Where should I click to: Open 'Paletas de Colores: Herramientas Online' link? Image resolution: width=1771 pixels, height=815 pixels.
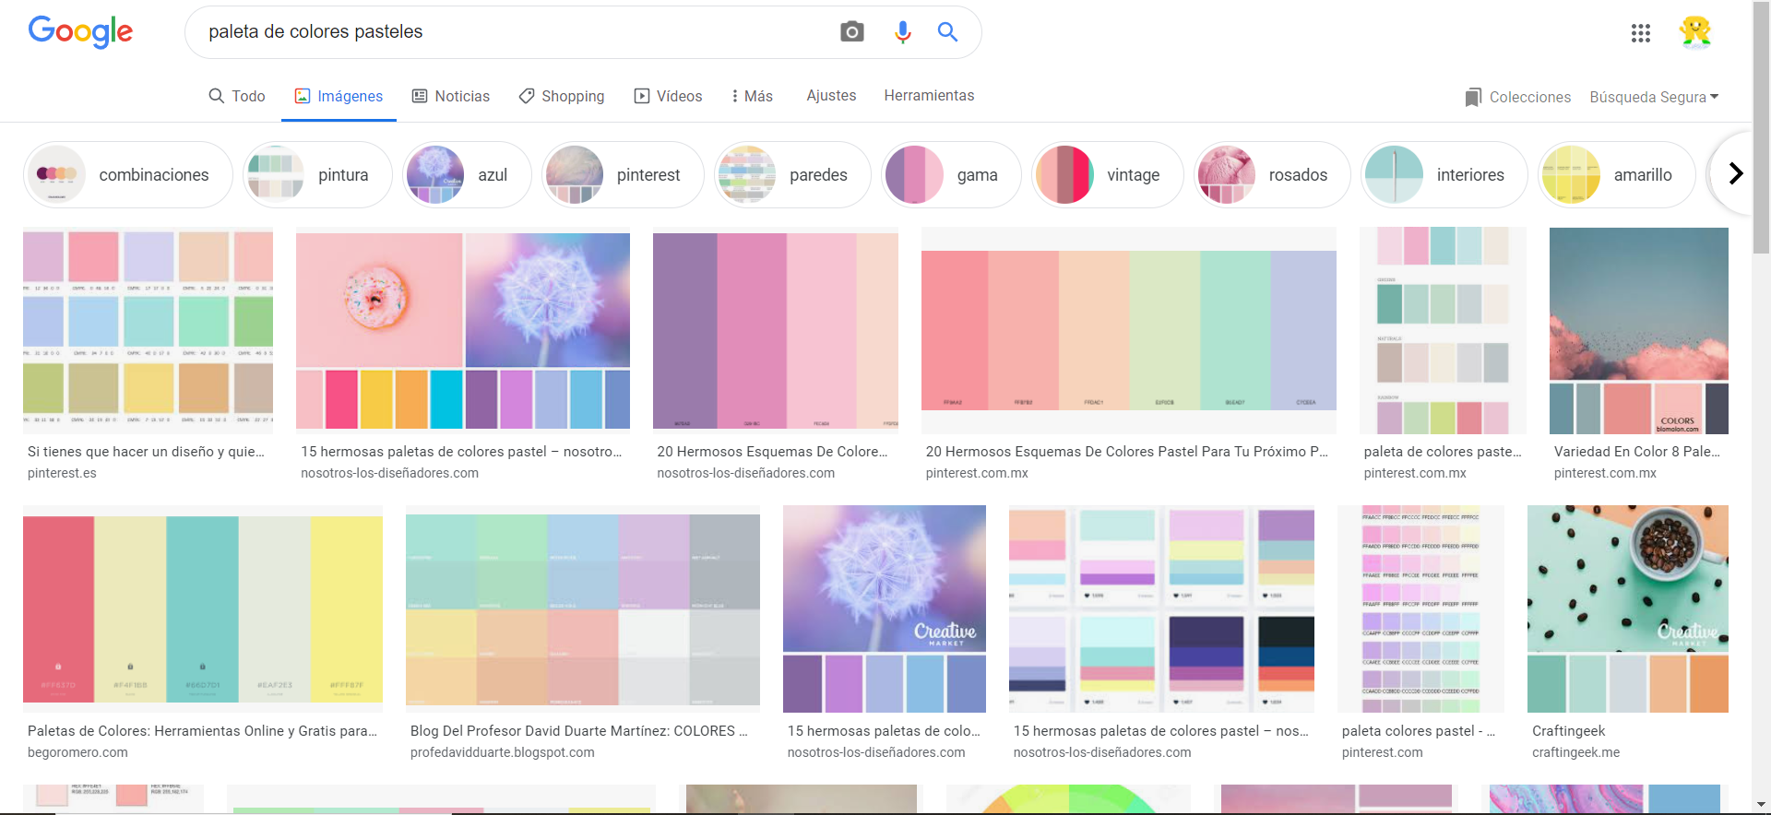[x=202, y=731]
